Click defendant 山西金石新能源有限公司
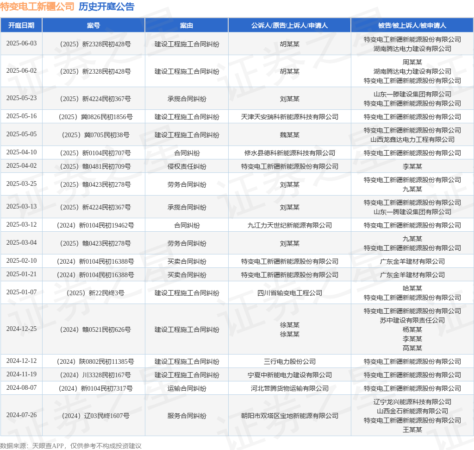The height and width of the screenshot is (450, 474). (x=412, y=411)
